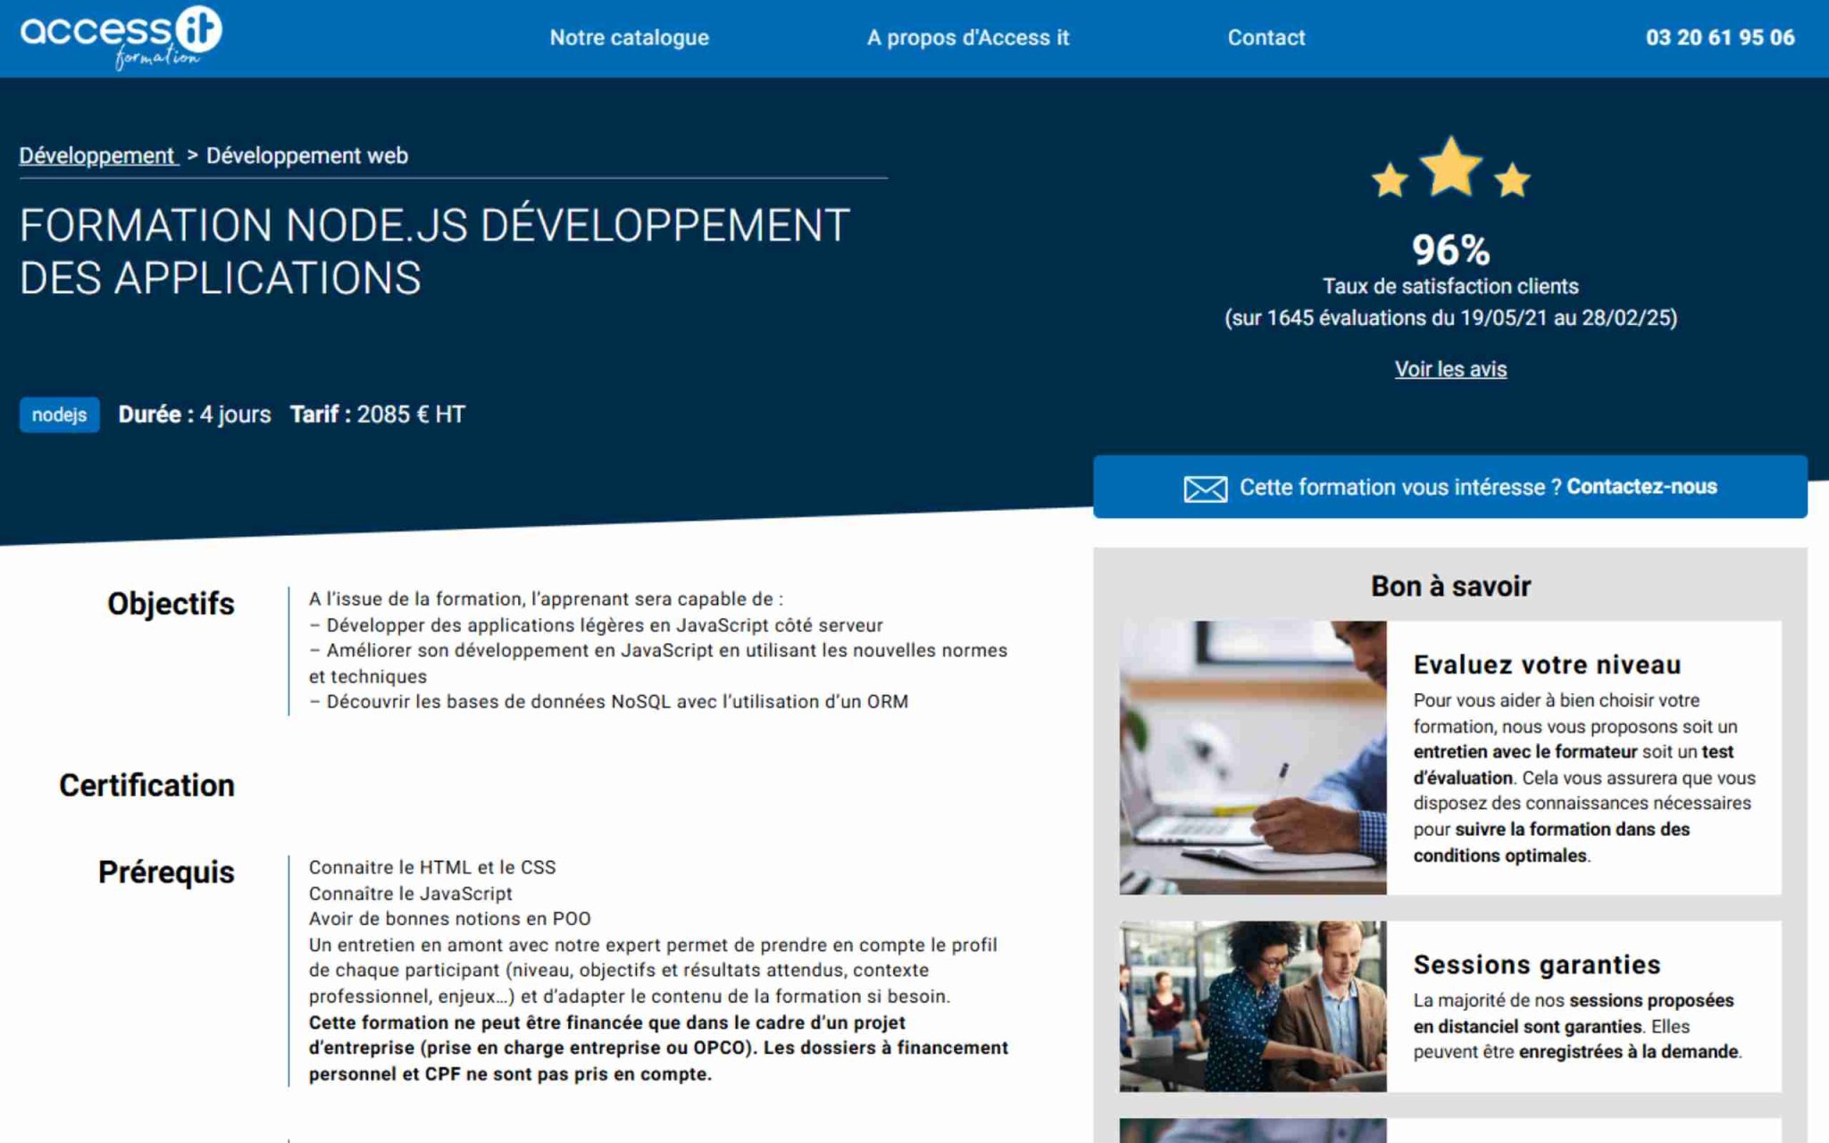Click the Durée : 4 jours text

click(x=195, y=414)
